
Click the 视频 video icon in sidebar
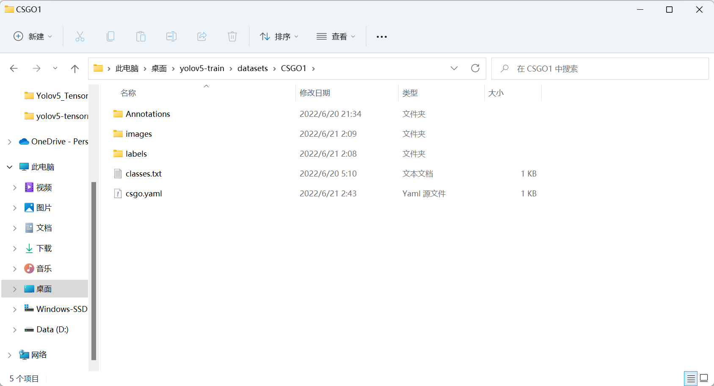[29, 187]
